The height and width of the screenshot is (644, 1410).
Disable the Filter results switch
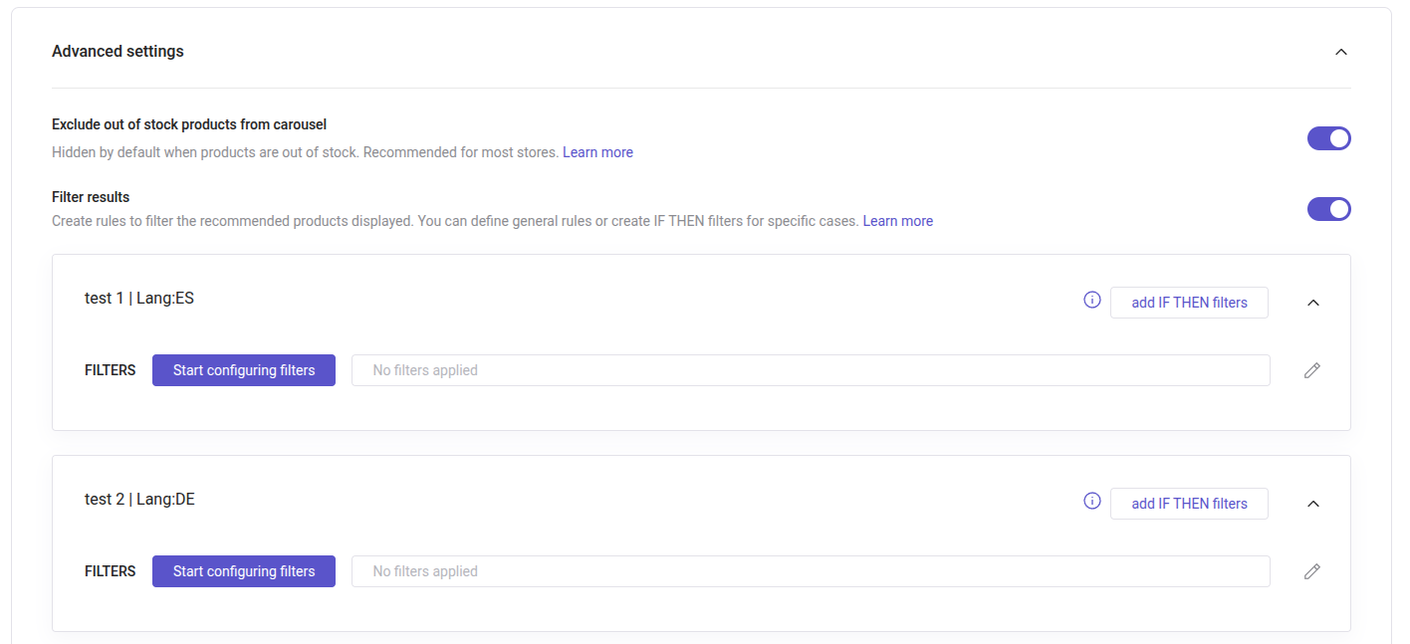(x=1328, y=209)
